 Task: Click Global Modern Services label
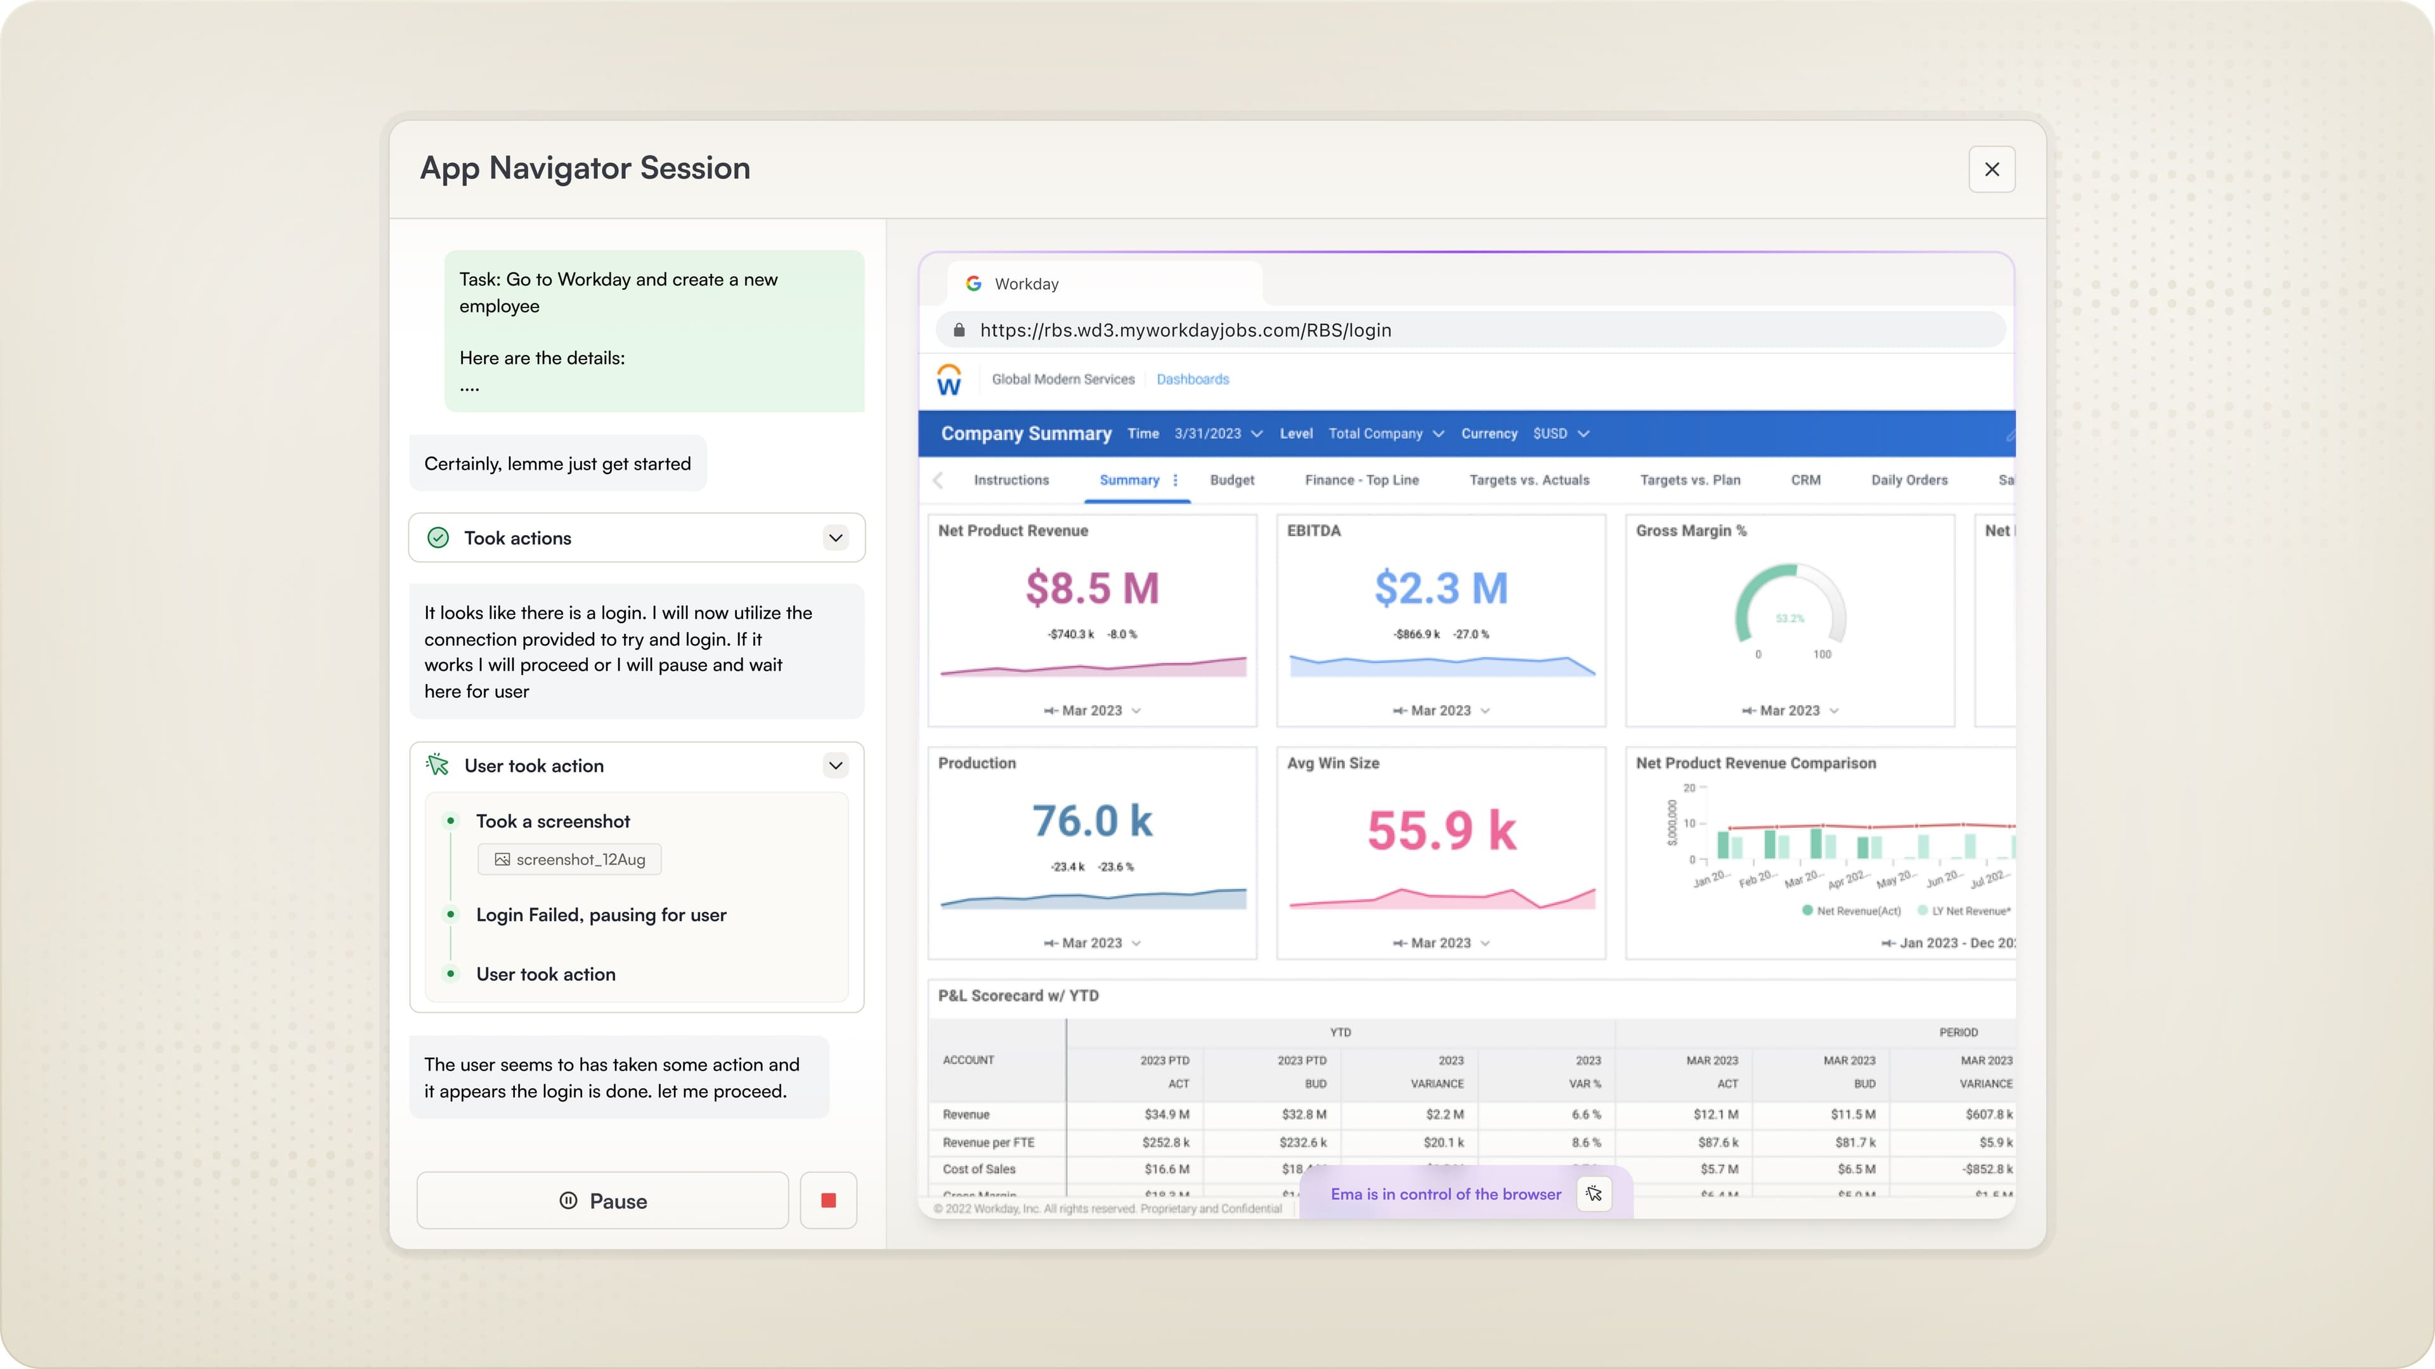(1063, 379)
